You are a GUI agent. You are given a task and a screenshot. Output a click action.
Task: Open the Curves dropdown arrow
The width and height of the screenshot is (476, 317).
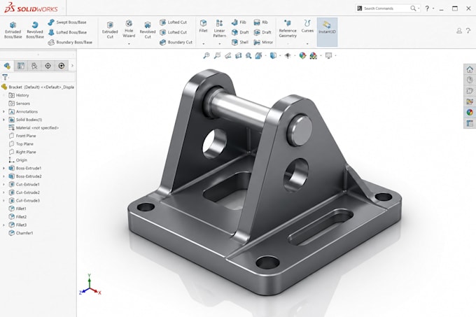point(307,43)
